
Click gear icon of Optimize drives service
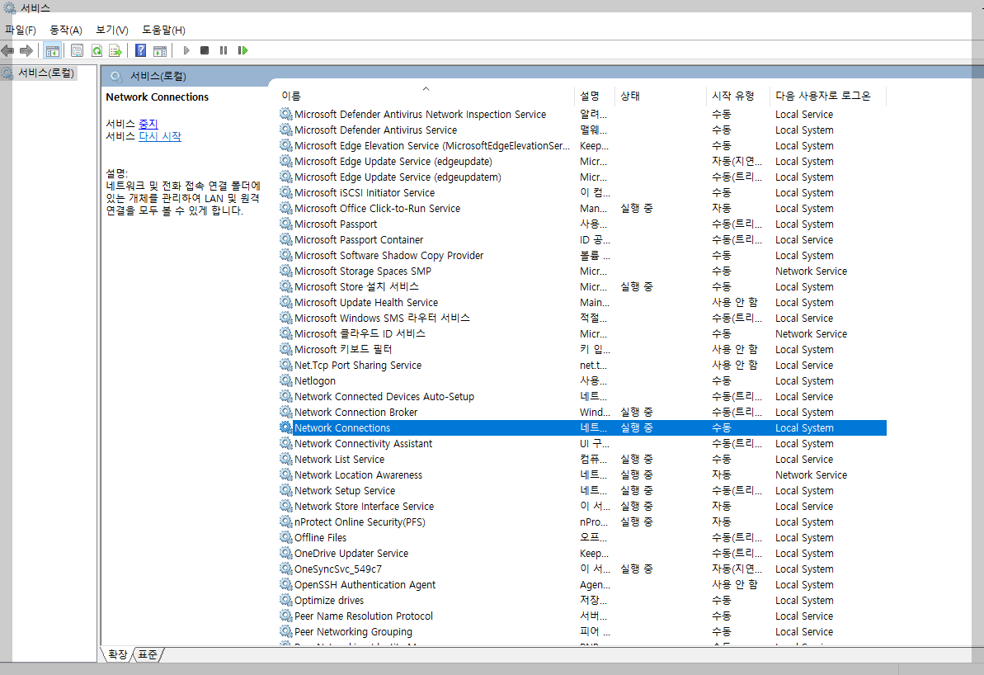(285, 600)
